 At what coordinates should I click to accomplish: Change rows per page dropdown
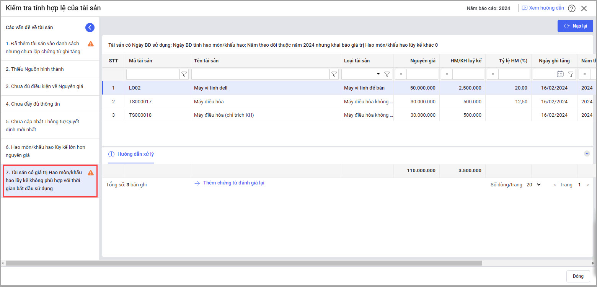533,185
